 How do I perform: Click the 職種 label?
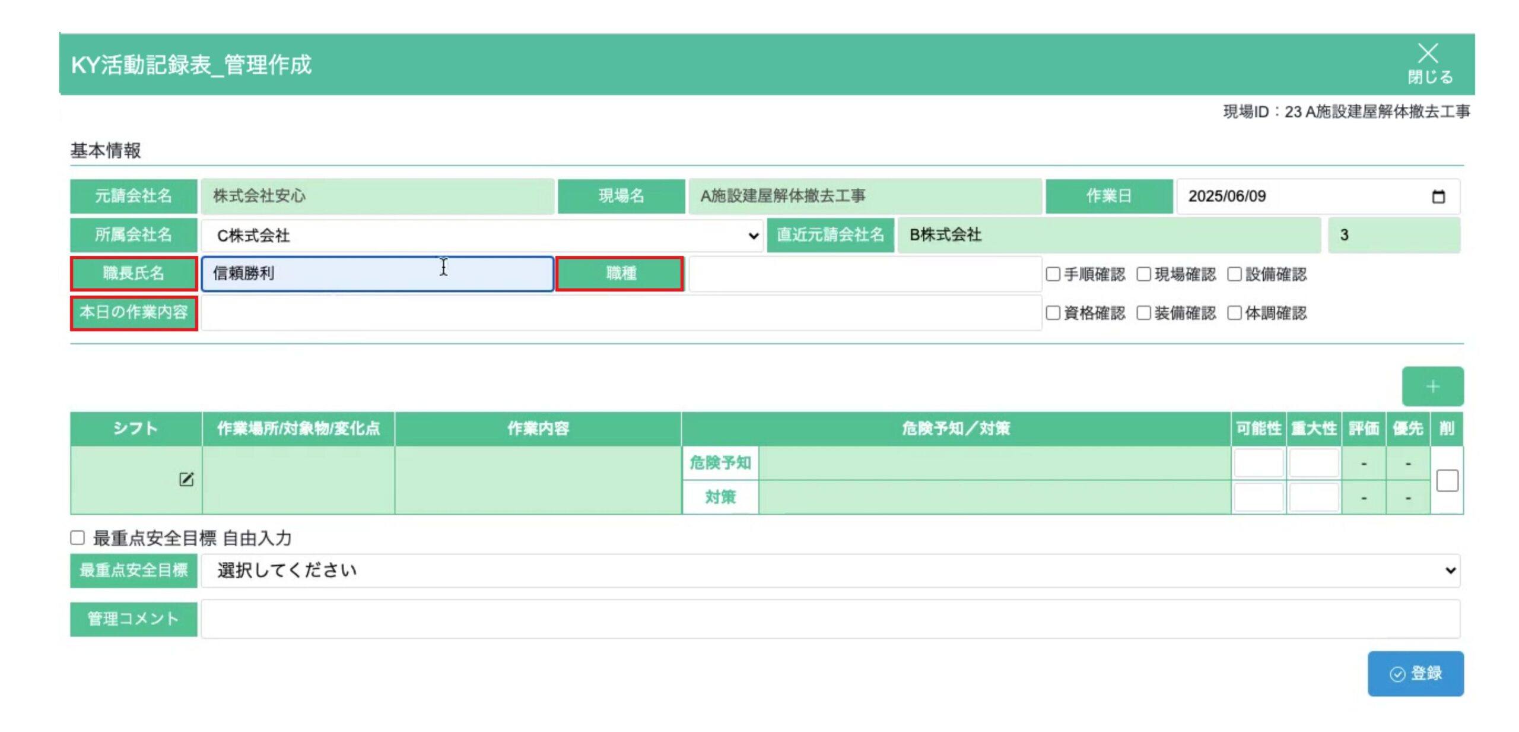click(621, 274)
